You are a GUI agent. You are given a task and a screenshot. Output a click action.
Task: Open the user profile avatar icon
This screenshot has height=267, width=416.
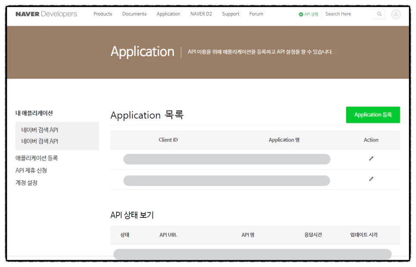point(396,14)
